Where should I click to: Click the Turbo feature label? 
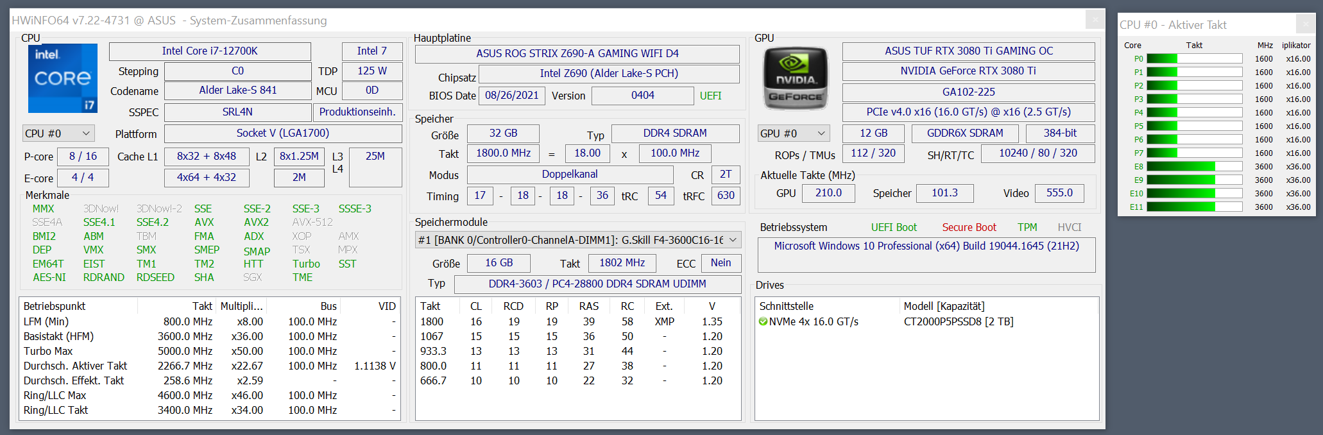tap(306, 264)
